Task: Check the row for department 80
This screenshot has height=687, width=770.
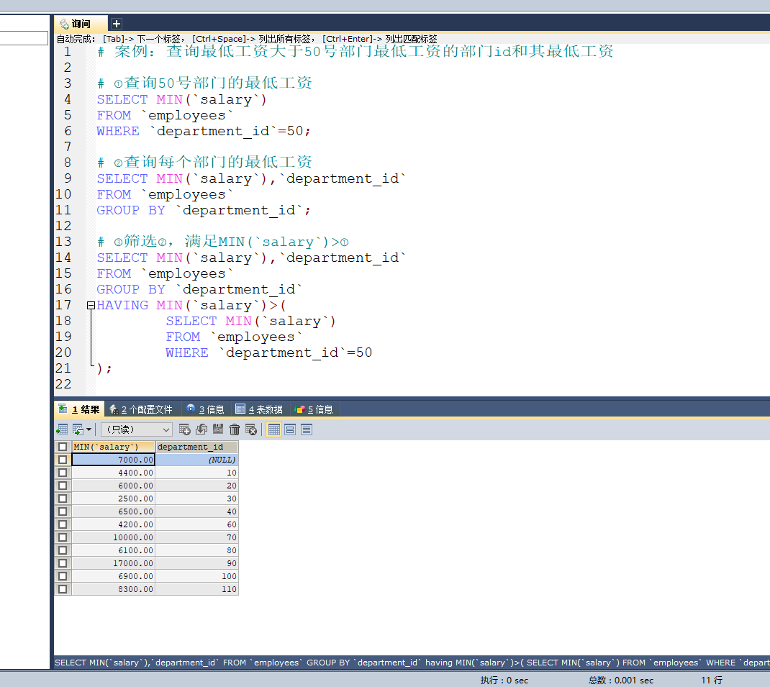Action: pos(63,550)
